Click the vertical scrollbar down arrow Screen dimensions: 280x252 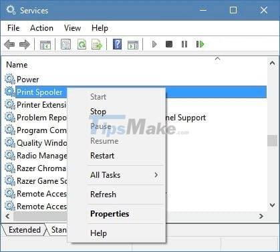(x=272, y=205)
